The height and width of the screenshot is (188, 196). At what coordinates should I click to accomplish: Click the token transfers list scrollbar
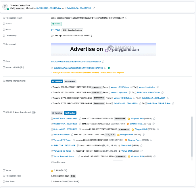pyautogui.click(x=192, y=136)
